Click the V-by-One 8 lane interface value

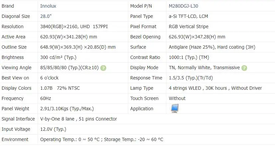point(78,119)
